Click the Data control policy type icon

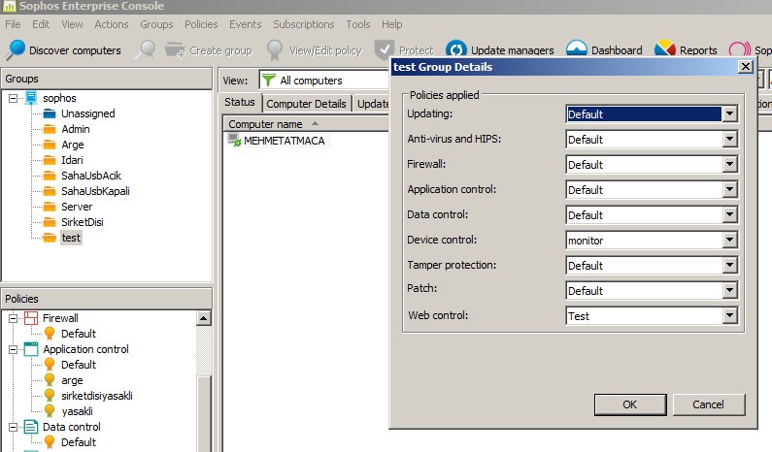tap(31, 427)
